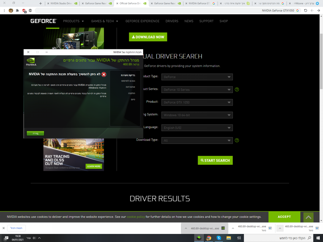This screenshot has height=242, width=323.
Task: Switch to NVIDIA Studio Driver tab
Action: pyautogui.click(x=62, y=3)
